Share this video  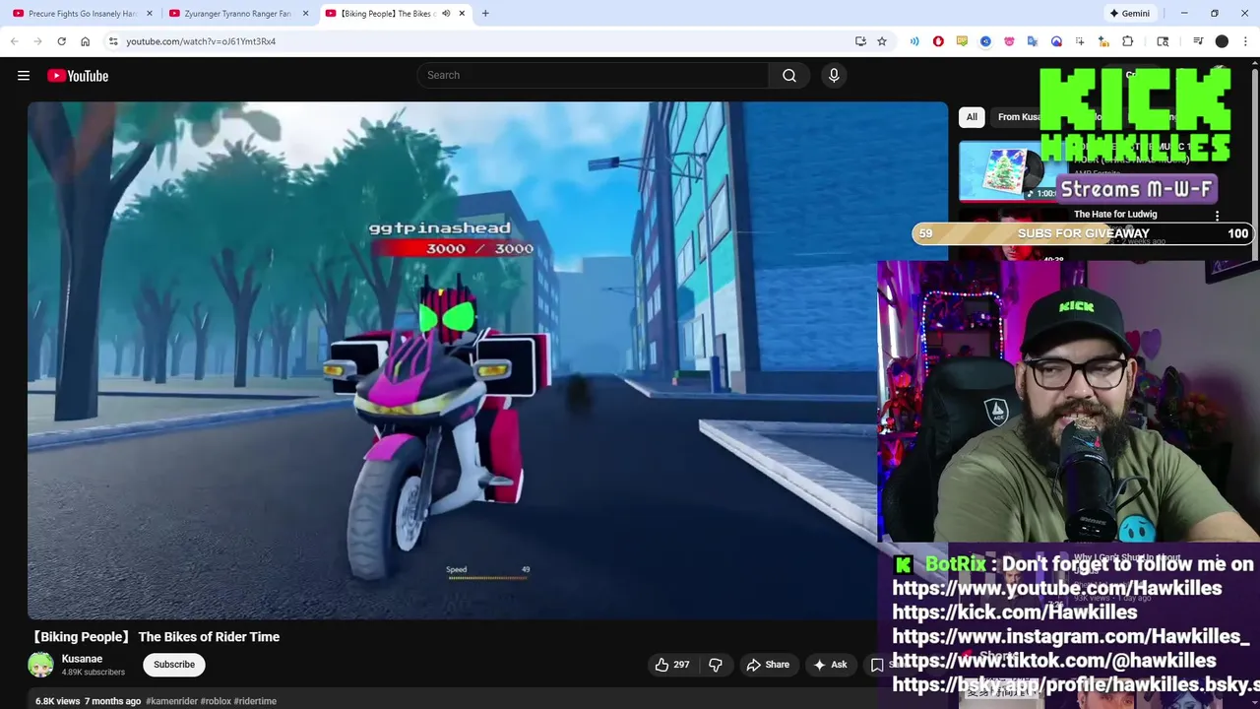(x=768, y=665)
